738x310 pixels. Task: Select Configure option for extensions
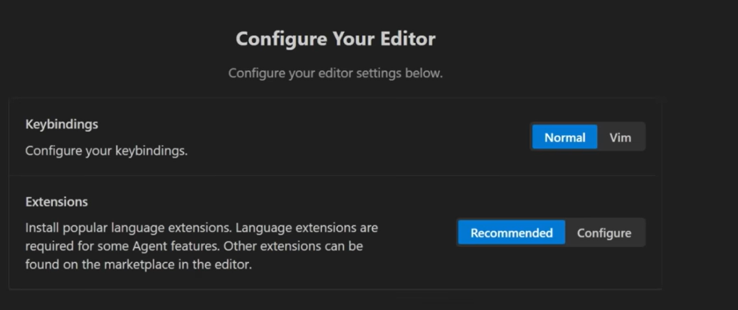click(604, 233)
